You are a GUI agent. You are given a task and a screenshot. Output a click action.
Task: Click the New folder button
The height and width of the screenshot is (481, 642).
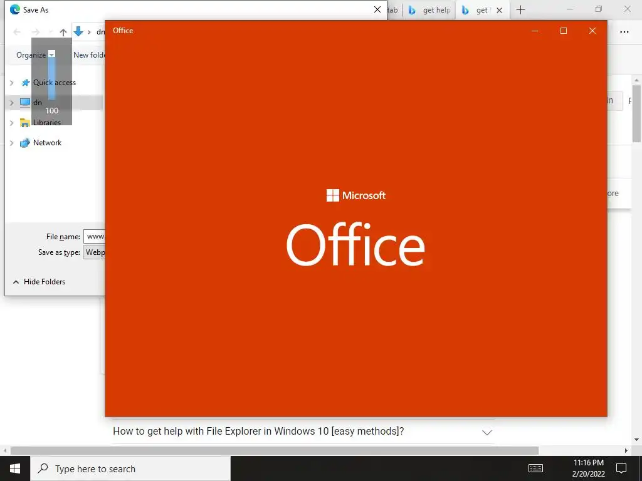coord(89,55)
